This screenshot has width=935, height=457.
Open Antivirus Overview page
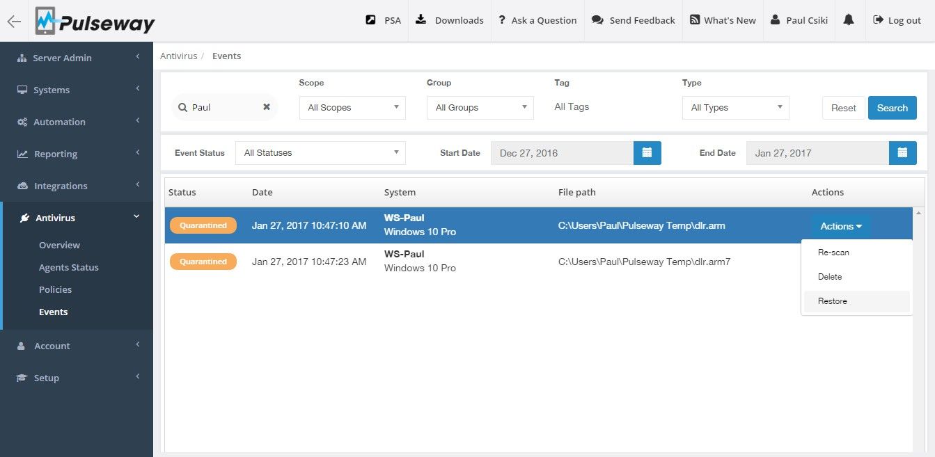59,245
